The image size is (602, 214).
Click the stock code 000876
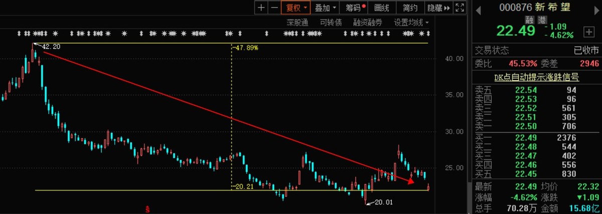(x=517, y=7)
